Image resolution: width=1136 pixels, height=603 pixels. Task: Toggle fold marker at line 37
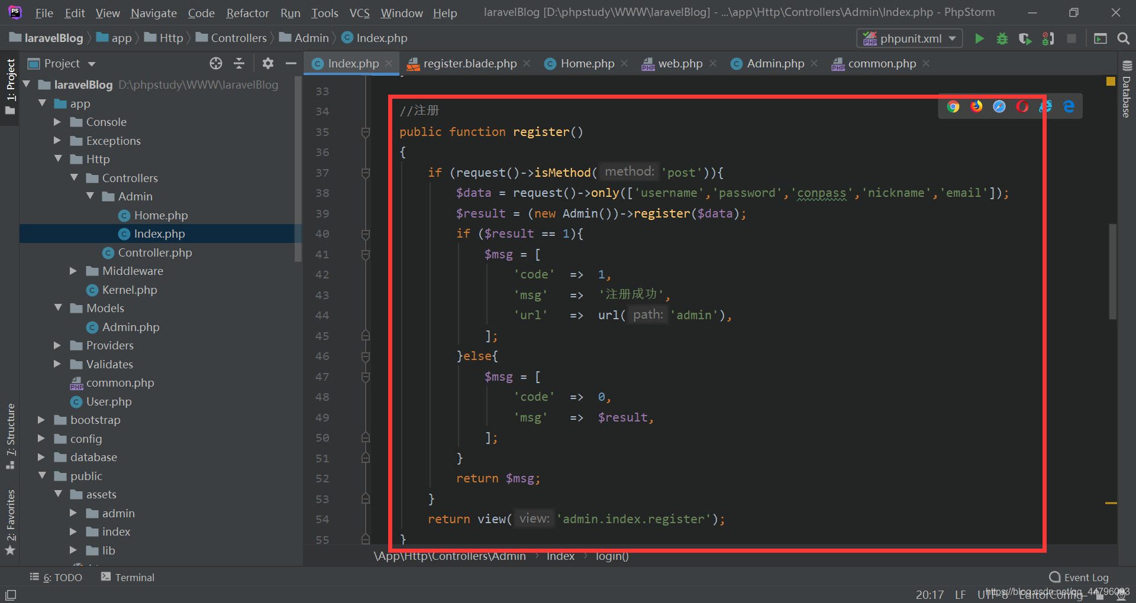[366, 173]
